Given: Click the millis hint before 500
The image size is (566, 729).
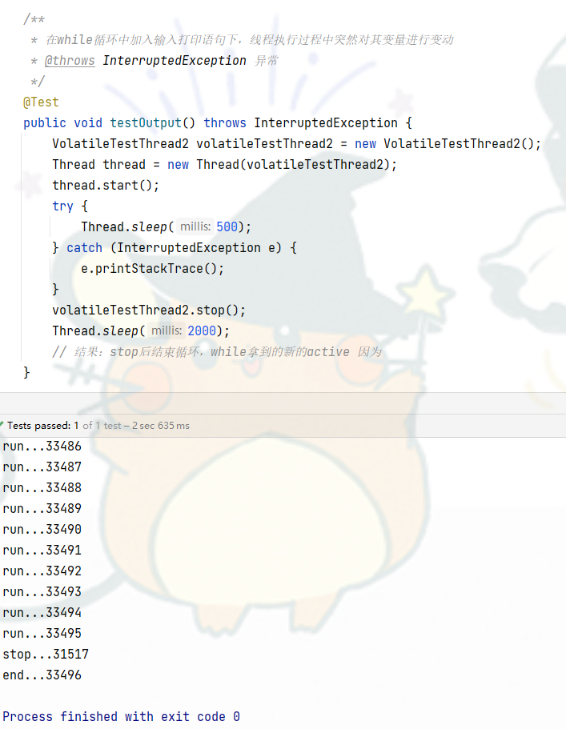Looking at the screenshot, I should pyautogui.click(x=195, y=226).
